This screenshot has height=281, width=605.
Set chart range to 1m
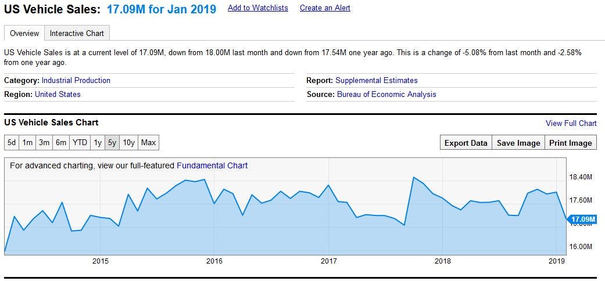click(x=27, y=142)
